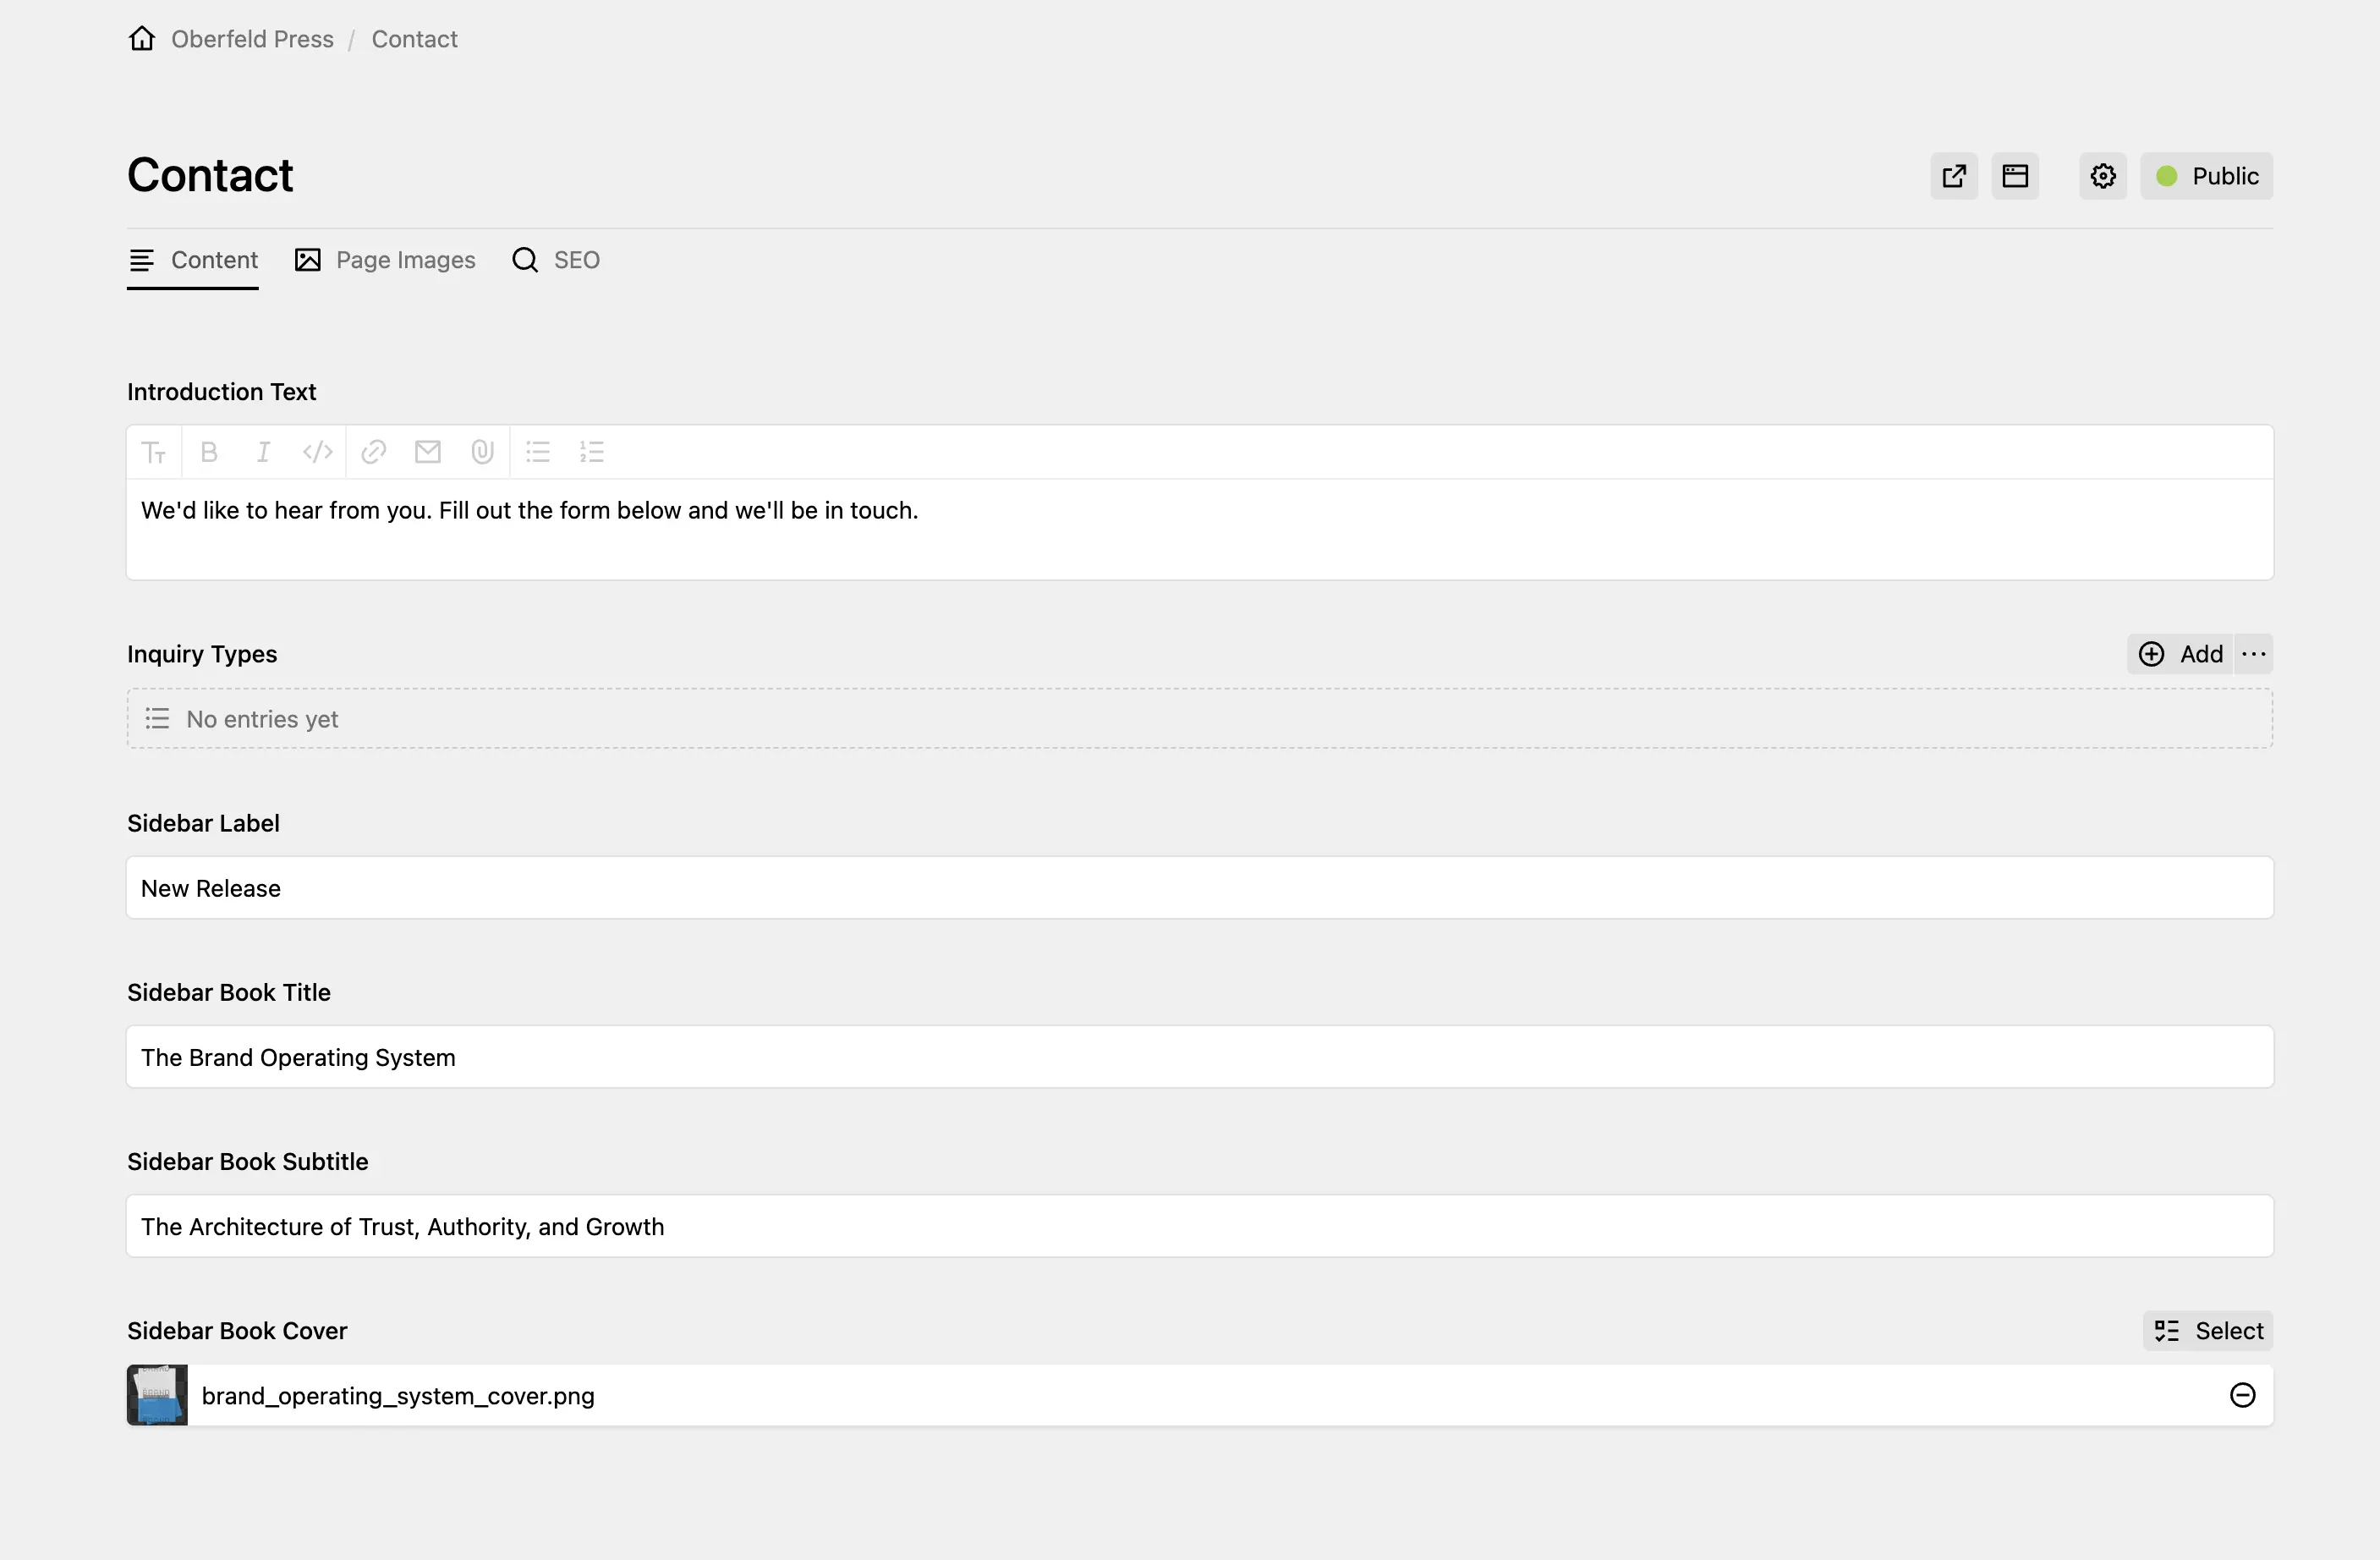Switch to the SEO tab
This screenshot has width=2380, height=1560.
pos(556,260)
